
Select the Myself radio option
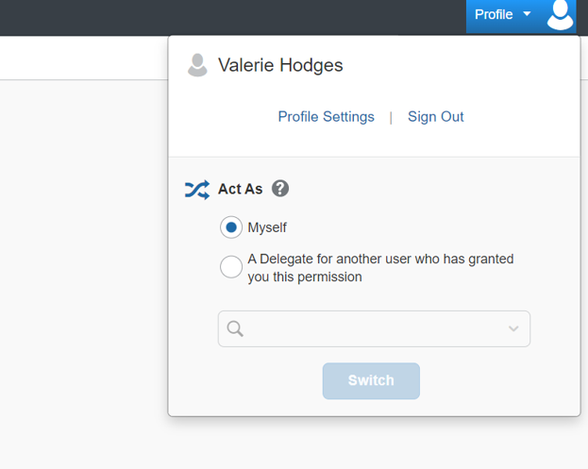click(231, 227)
